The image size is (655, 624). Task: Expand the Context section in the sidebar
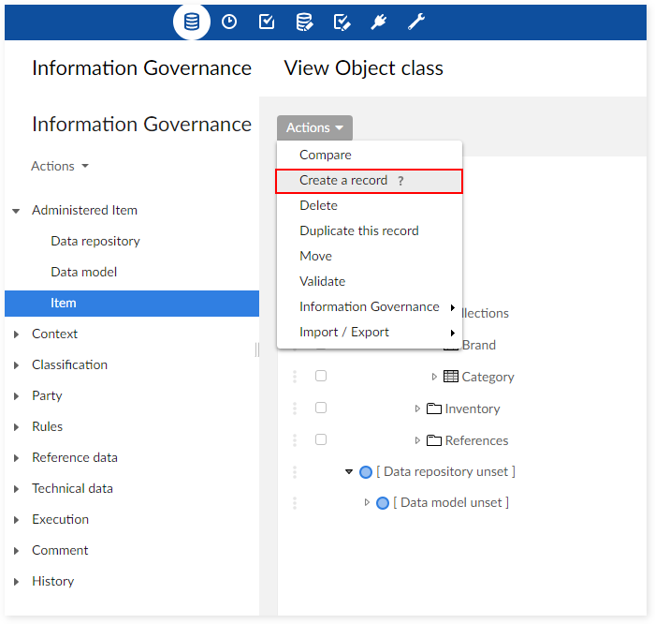(16, 334)
